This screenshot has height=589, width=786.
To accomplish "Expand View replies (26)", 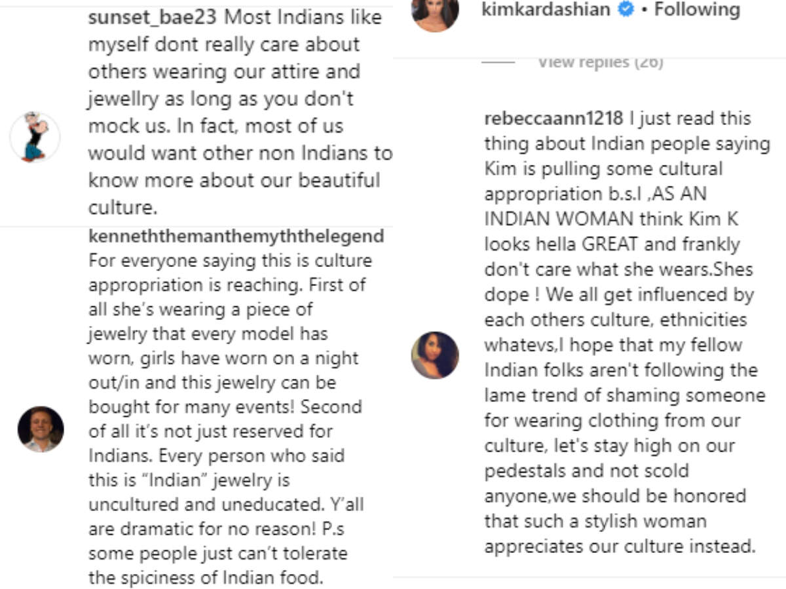I will [x=601, y=62].
